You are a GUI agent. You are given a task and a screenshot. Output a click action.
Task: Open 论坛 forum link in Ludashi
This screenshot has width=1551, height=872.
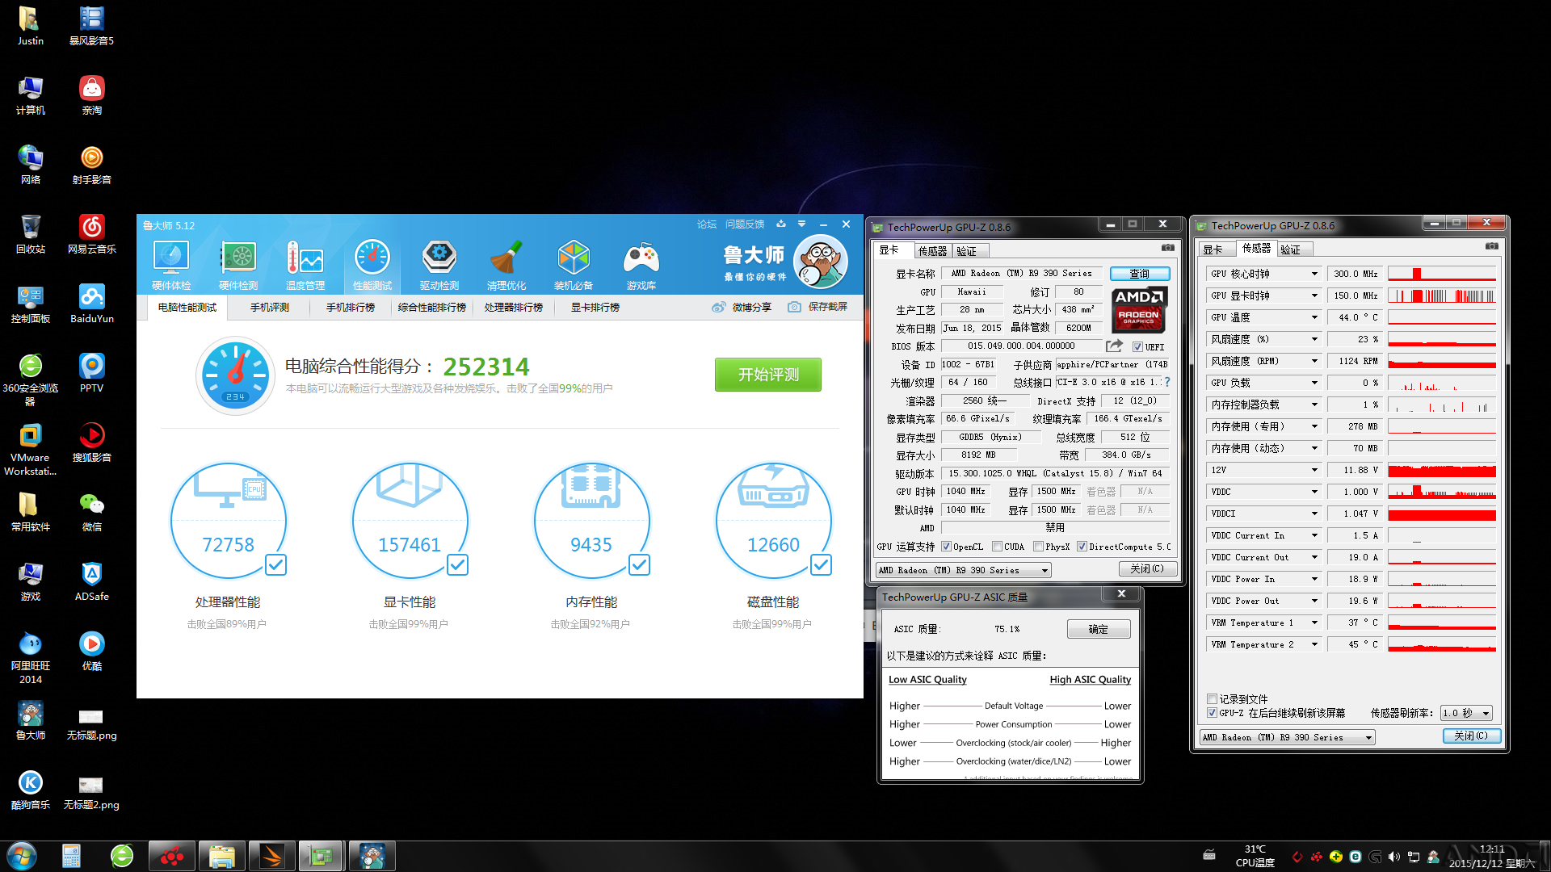[707, 224]
